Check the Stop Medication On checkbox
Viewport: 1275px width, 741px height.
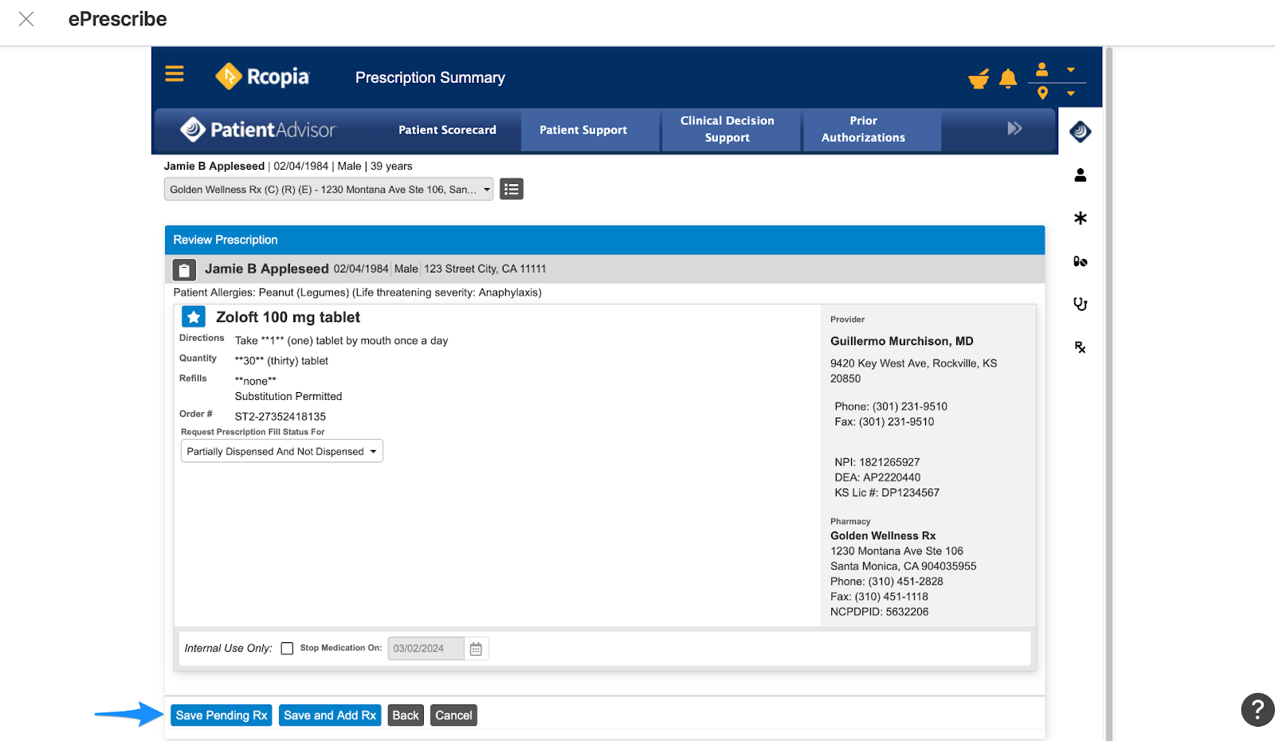tap(287, 648)
